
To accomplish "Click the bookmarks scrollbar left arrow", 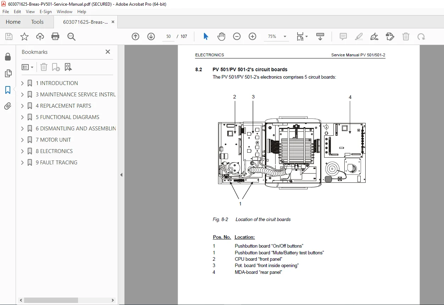I will point(21,300).
